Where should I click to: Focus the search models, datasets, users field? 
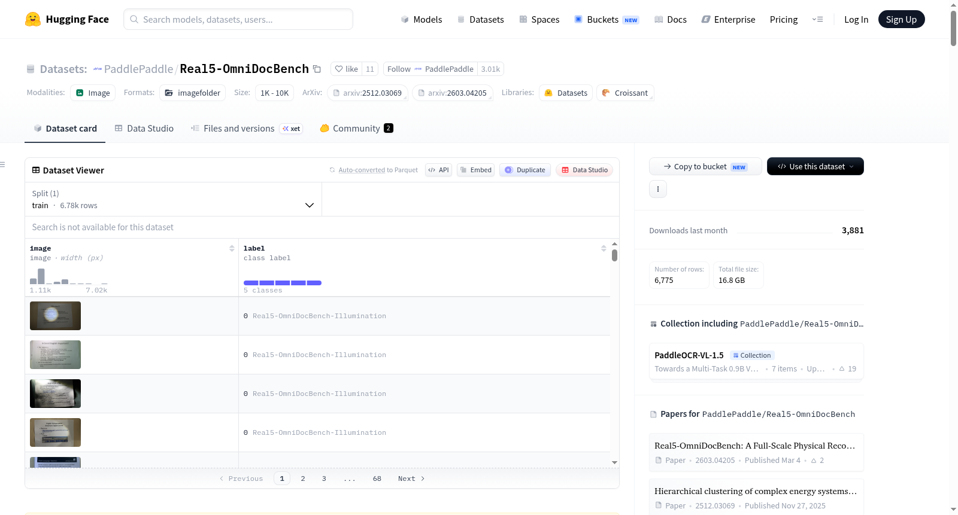click(x=238, y=19)
